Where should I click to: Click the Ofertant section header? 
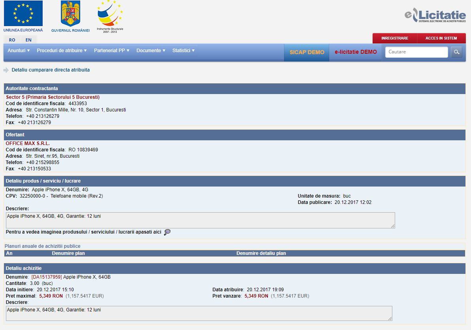point(235,135)
